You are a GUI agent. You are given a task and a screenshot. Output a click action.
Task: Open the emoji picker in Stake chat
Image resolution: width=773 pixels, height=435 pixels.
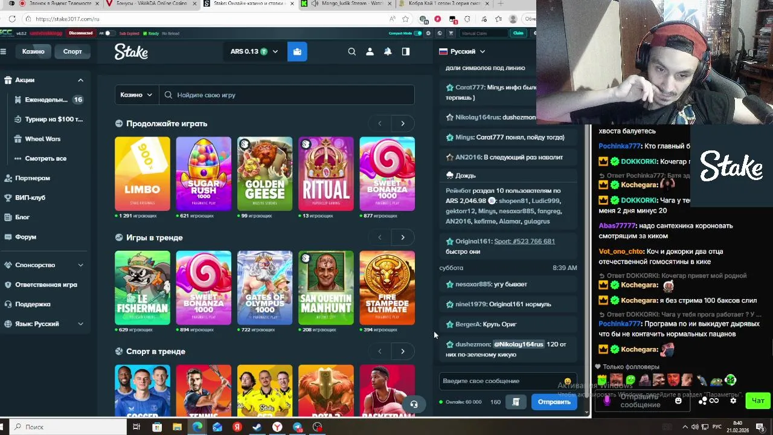[x=567, y=381]
